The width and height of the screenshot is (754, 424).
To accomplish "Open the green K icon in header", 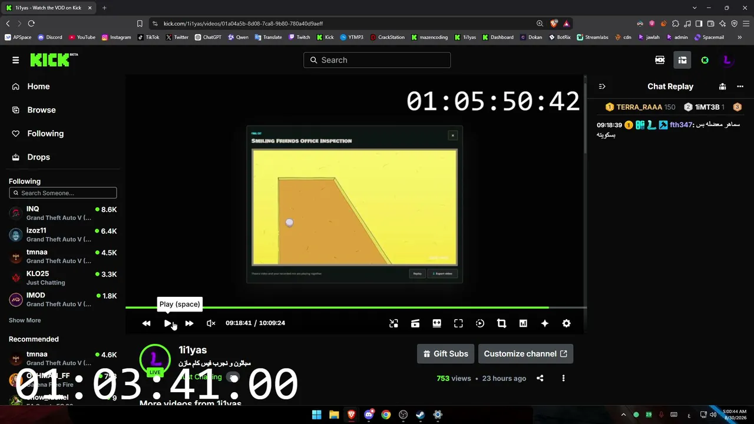I will pyautogui.click(x=705, y=60).
